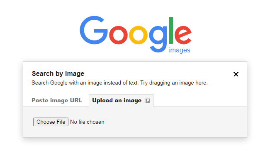
Task: Click the question mark help icon
Action: click(148, 101)
